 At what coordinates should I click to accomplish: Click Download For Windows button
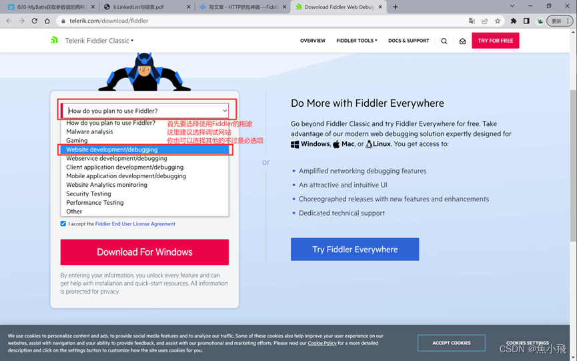pyautogui.click(x=145, y=252)
